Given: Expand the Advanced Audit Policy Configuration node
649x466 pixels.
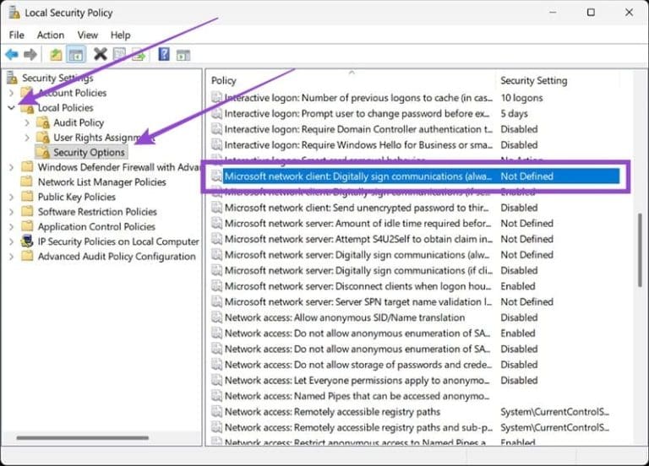Looking at the screenshot, I should click(x=12, y=257).
